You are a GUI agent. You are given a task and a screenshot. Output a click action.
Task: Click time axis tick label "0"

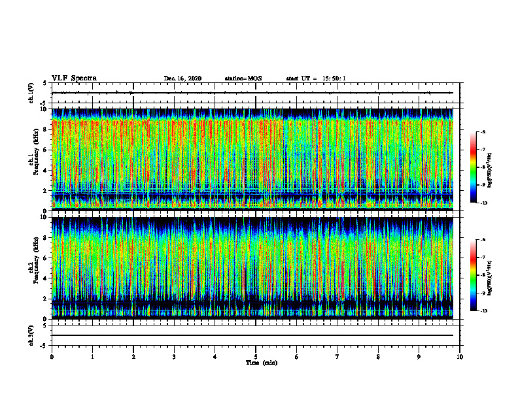pos(52,357)
